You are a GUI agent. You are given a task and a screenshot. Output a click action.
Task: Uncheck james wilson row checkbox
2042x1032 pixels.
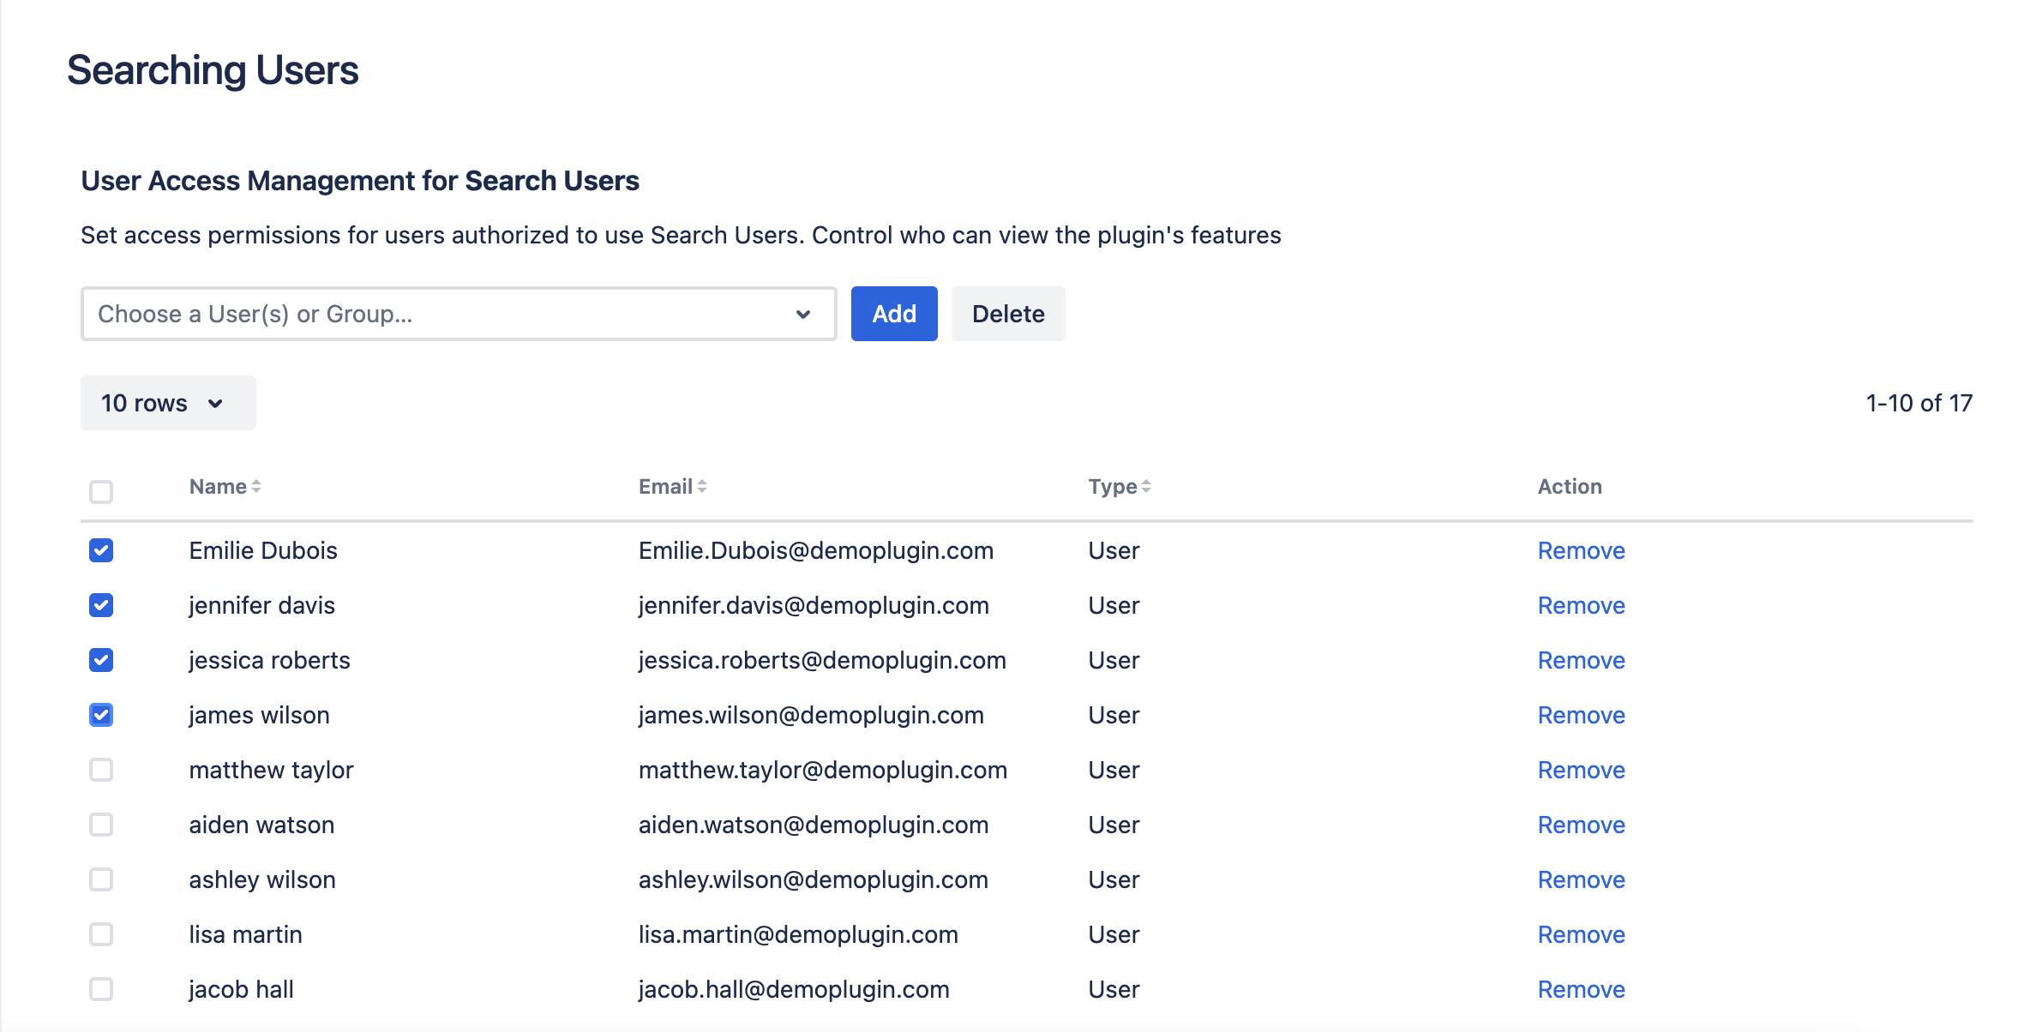101,715
